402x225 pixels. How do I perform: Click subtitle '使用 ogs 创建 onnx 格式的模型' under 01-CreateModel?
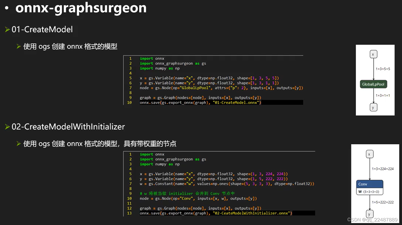[70, 46]
